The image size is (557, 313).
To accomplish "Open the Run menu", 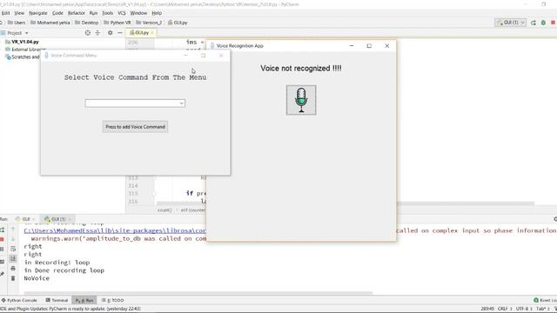I will click(x=93, y=13).
